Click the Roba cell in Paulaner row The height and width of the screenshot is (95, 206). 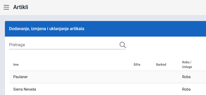click(186, 77)
